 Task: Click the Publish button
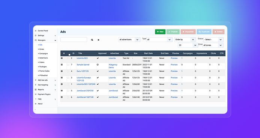173,32
